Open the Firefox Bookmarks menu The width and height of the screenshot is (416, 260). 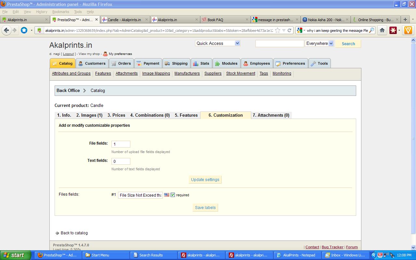tap(60, 12)
